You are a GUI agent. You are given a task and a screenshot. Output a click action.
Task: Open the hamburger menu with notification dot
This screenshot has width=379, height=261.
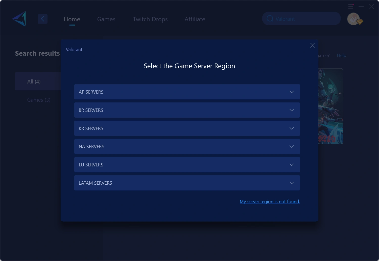click(x=351, y=6)
